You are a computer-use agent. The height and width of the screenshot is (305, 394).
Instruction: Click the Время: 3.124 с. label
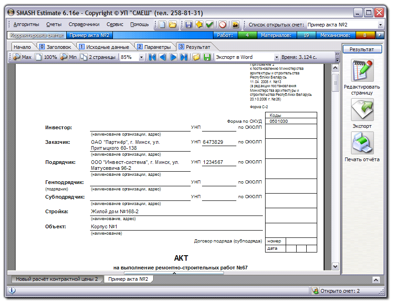tap(299, 57)
